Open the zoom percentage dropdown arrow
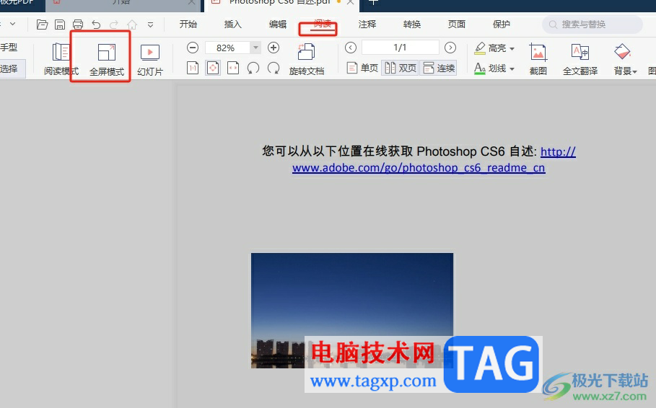 (x=255, y=48)
